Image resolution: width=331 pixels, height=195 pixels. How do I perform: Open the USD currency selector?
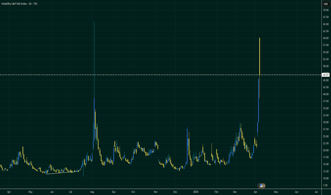click(x=326, y=4)
